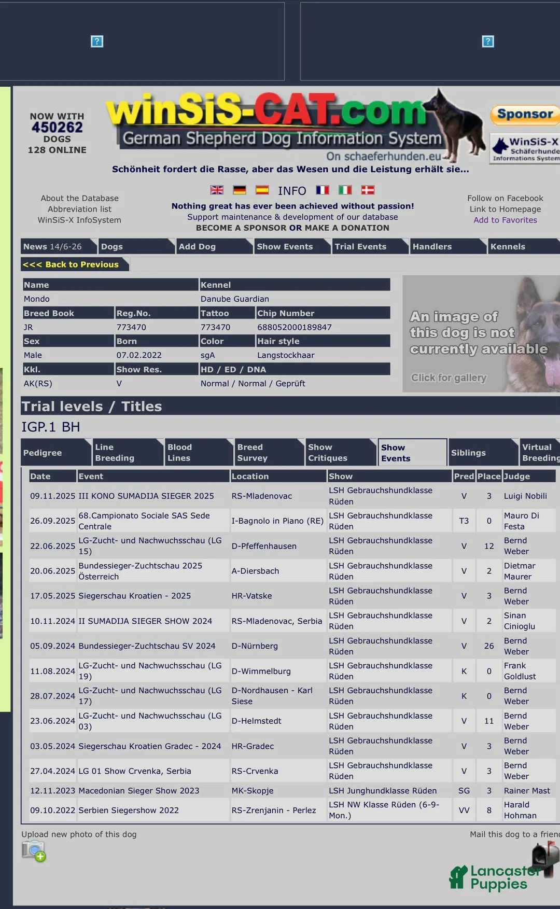Click the upload photo camera icon

tap(34, 851)
